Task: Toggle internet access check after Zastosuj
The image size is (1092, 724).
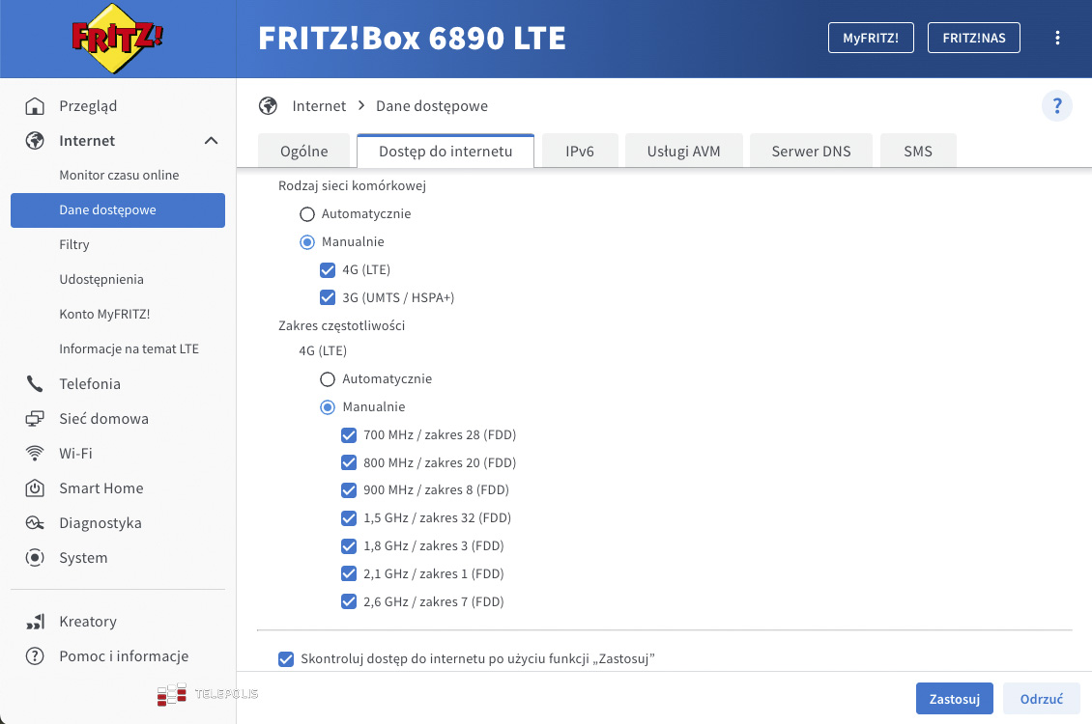Action: pos(286,659)
